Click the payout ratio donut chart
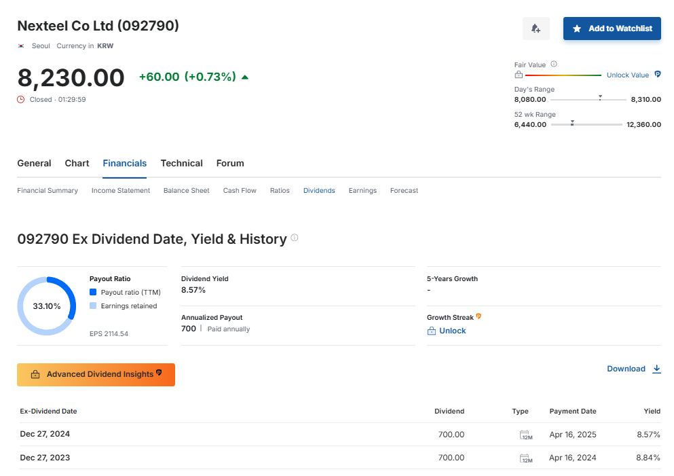 click(46, 306)
